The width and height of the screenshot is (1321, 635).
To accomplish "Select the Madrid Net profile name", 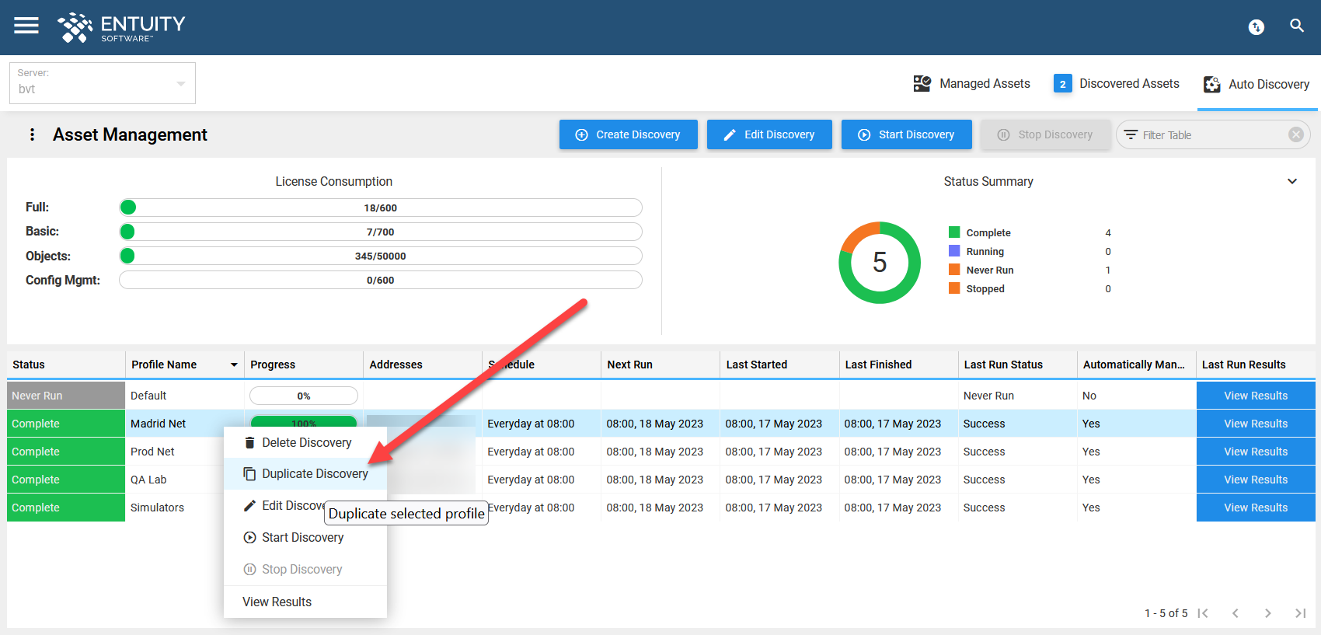I will coord(159,424).
